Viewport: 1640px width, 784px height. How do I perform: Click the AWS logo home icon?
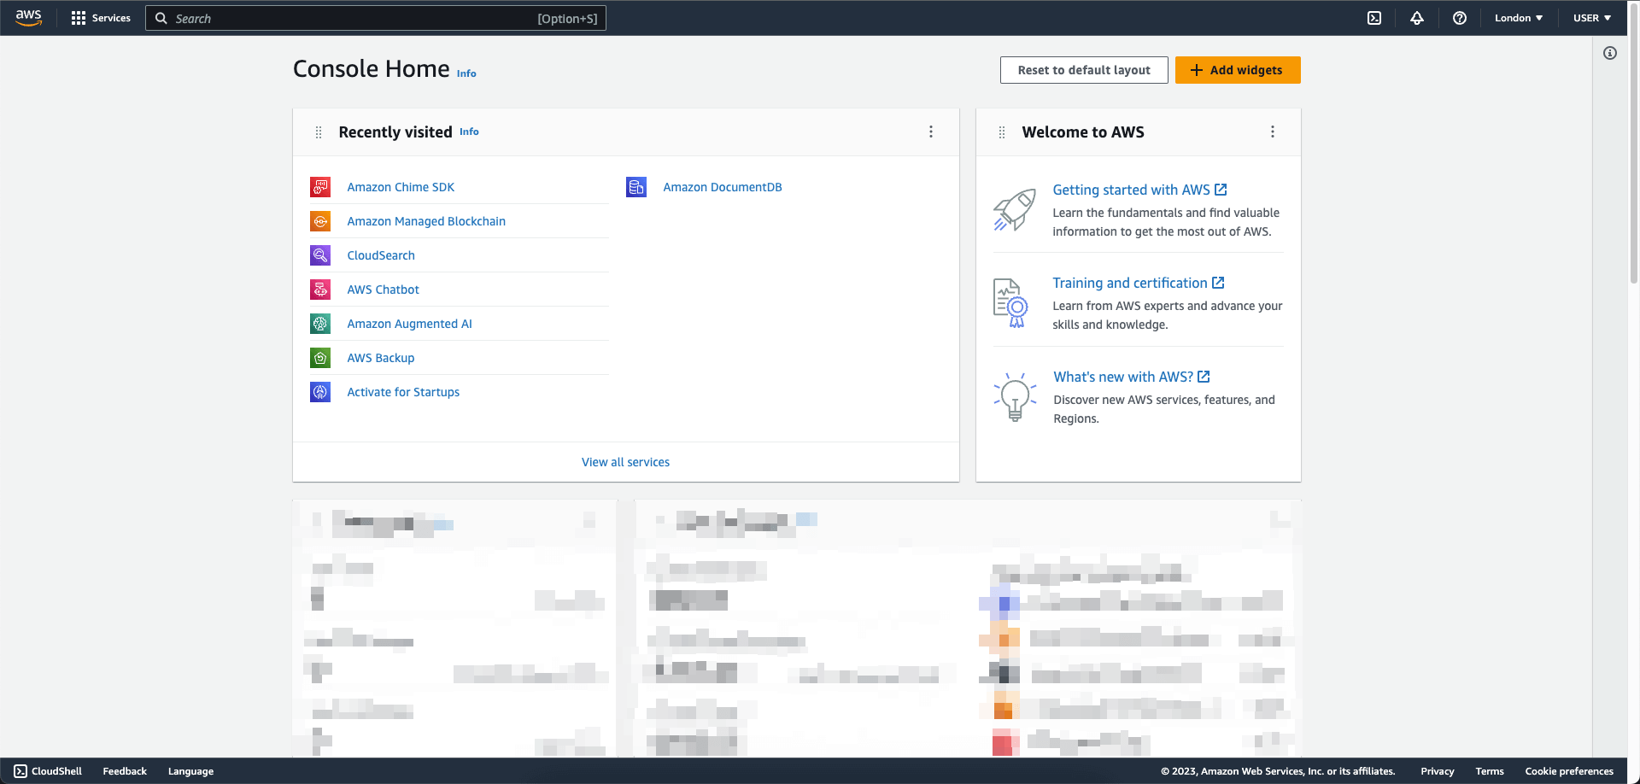(x=29, y=18)
